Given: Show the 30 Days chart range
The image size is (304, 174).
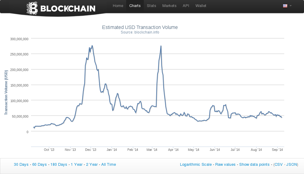Looking at the screenshot, I should tap(21, 165).
